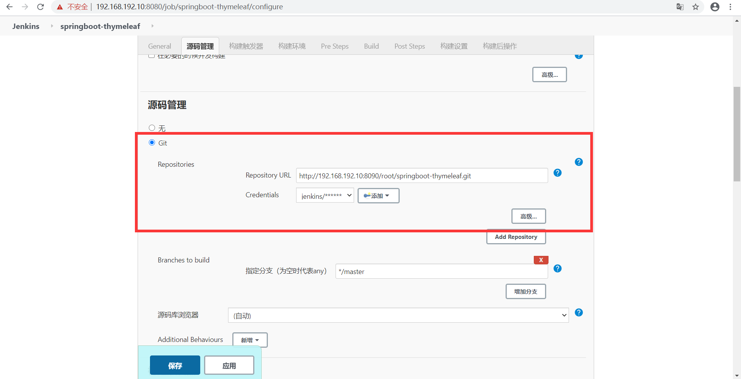Expand breadcrumb arrow after springboot-thymeleaf
Image resolution: width=741 pixels, height=379 pixels.
click(152, 26)
